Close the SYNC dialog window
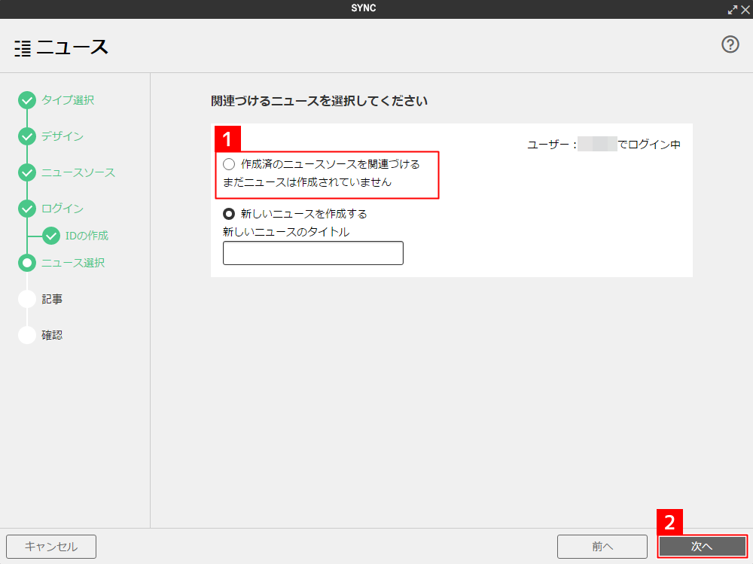This screenshot has height=564, width=753. (745, 10)
